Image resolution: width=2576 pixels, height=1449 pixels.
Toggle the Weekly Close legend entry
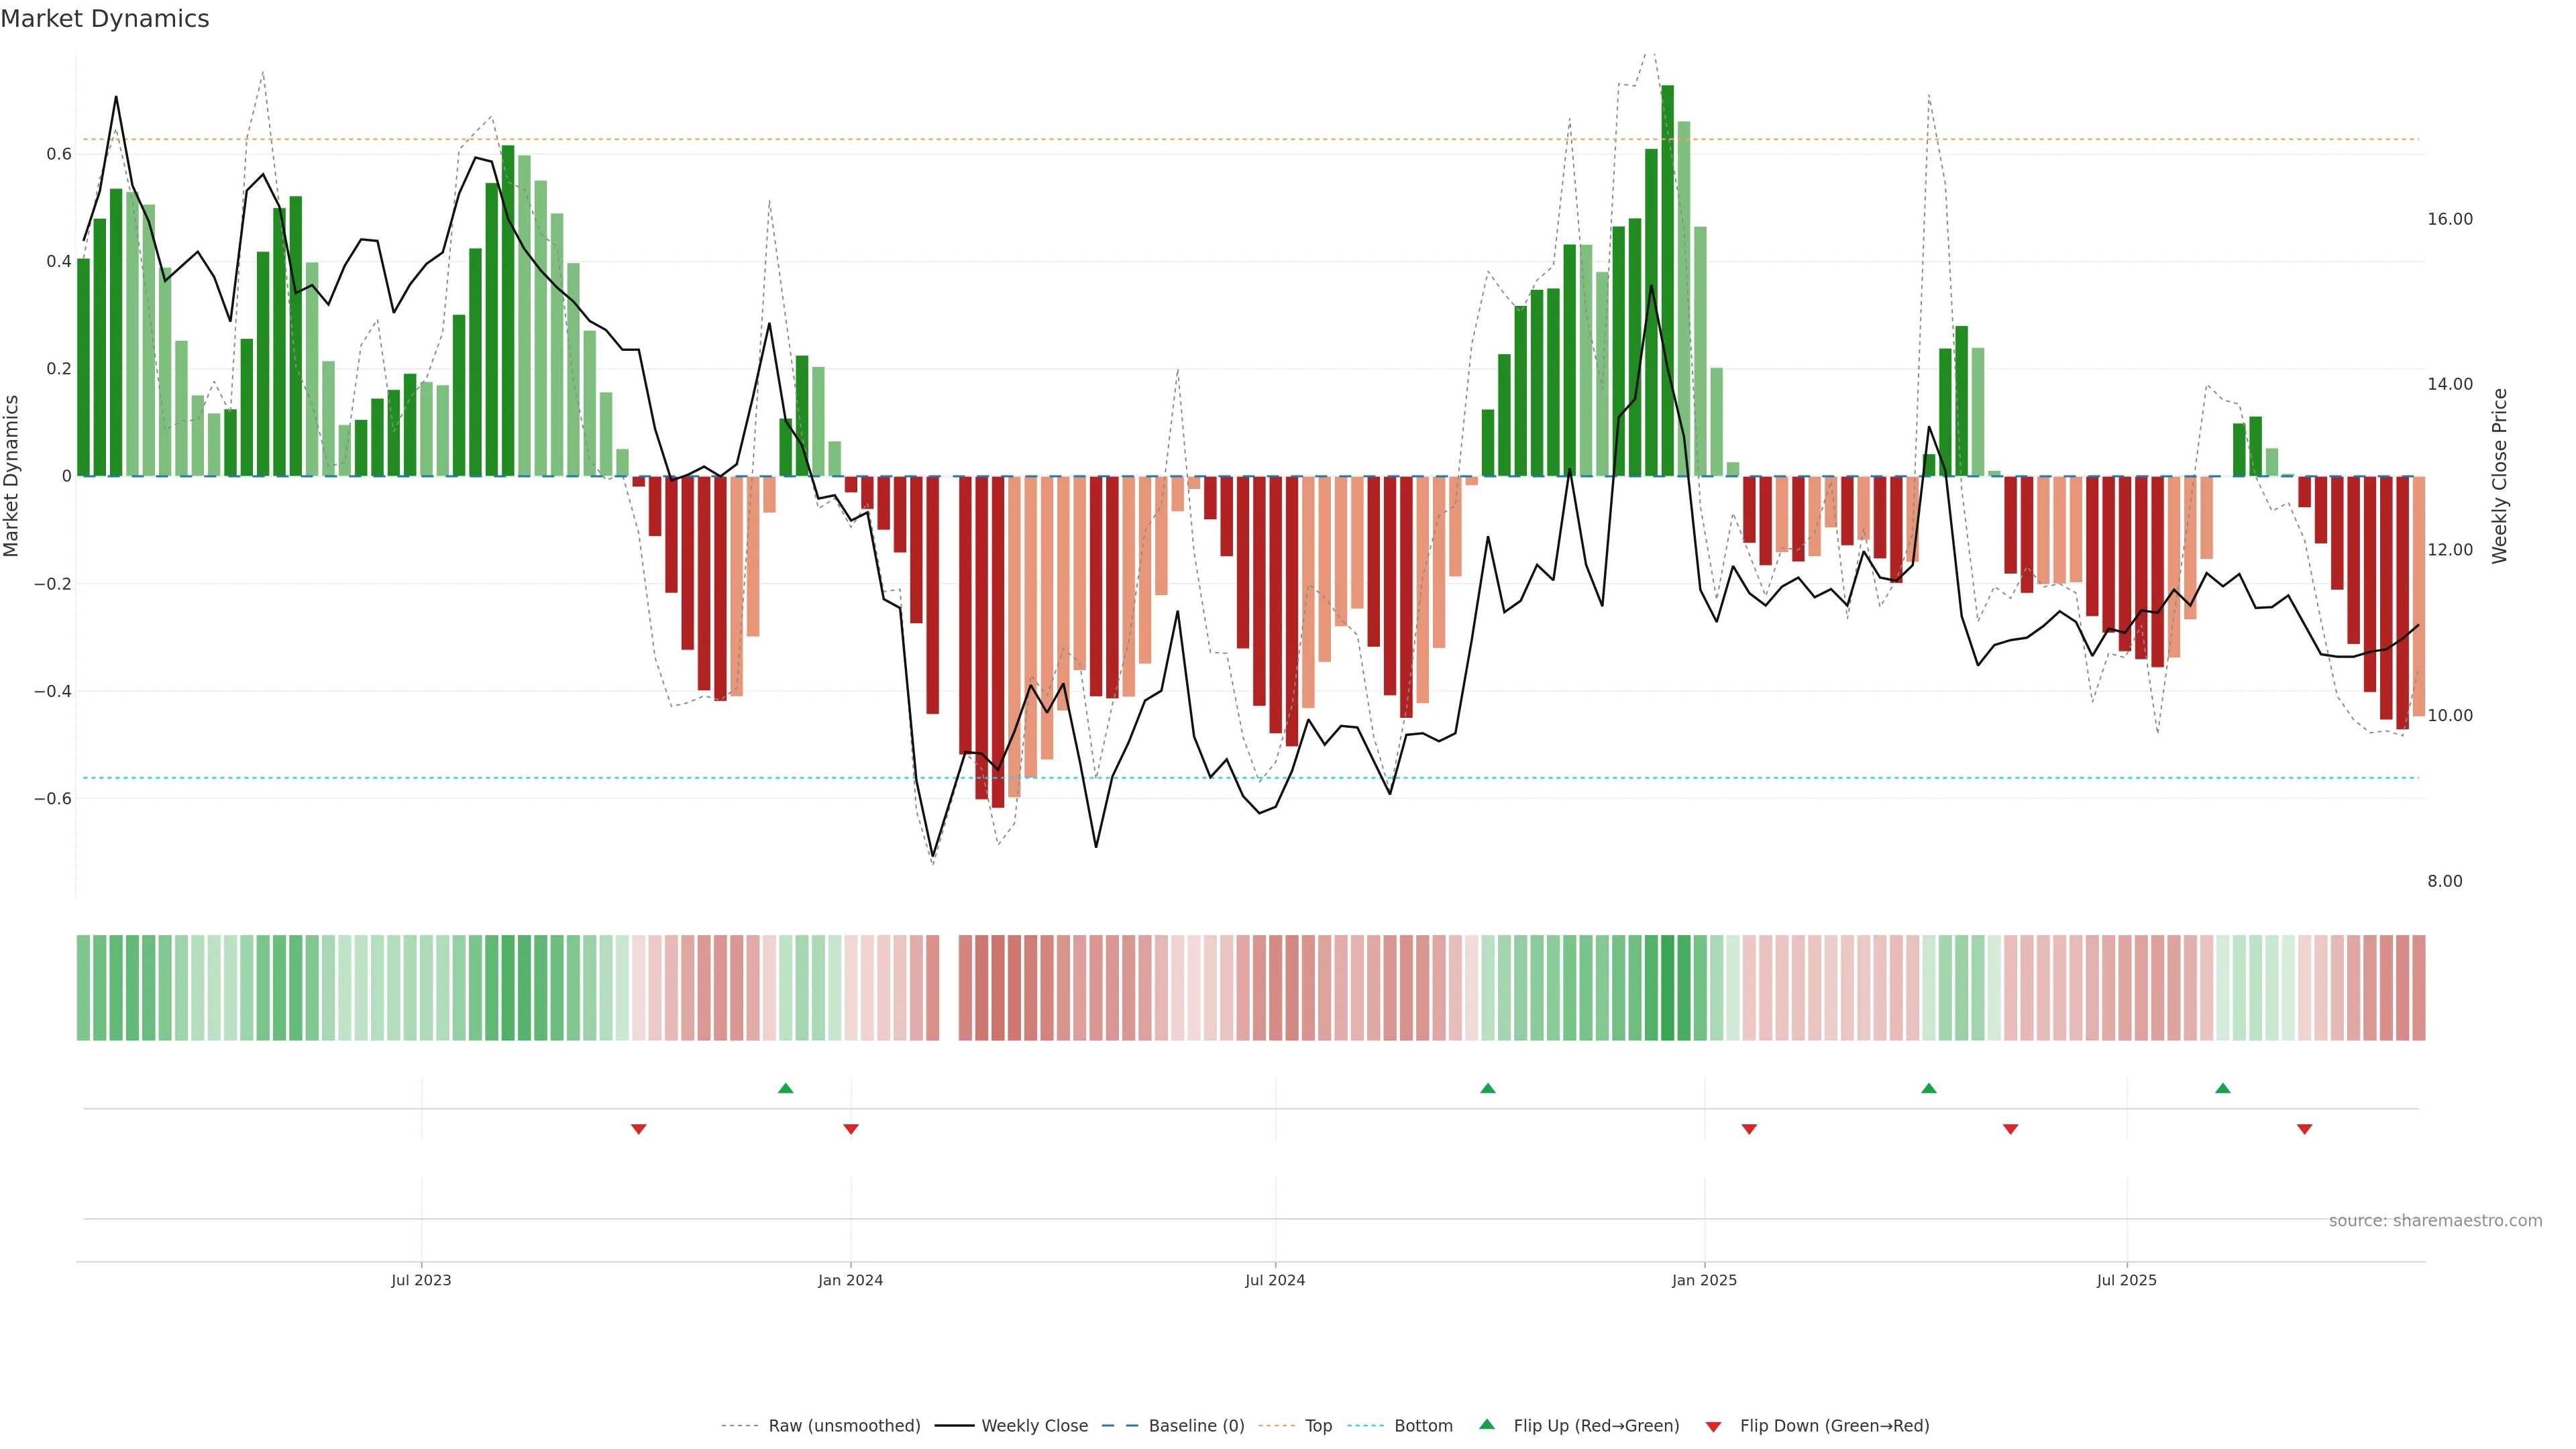(x=1034, y=1426)
